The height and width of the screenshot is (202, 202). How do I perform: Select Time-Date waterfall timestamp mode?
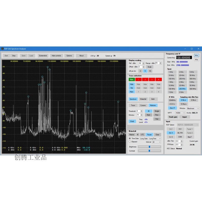point(130,138)
